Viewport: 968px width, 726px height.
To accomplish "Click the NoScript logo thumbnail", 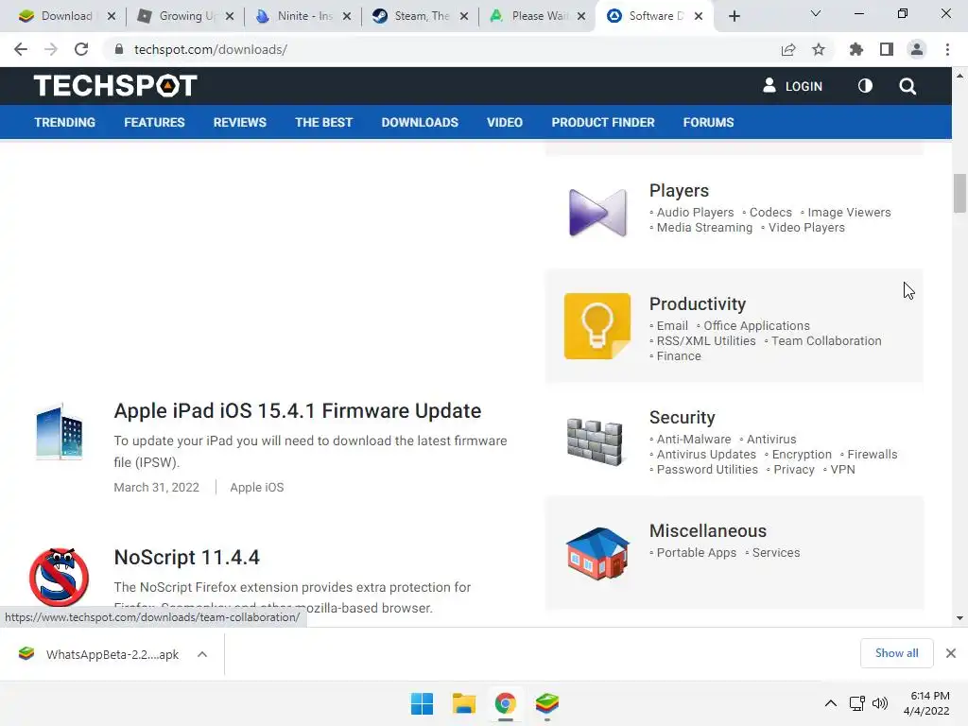I will (x=60, y=578).
